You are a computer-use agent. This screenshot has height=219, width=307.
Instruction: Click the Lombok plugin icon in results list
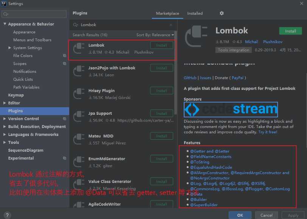coord(79,48)
